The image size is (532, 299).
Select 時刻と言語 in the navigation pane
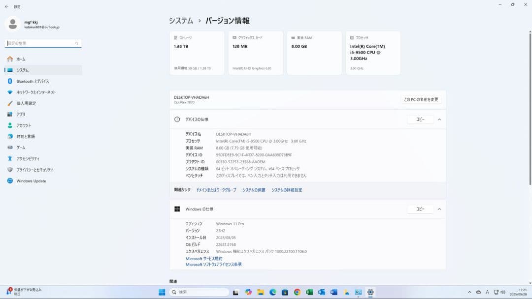[x=27, y=136]
